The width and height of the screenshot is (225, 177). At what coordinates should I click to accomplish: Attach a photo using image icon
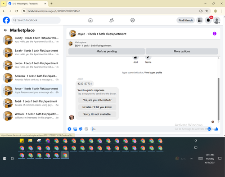pyautogui.click(x=75, y=129)
